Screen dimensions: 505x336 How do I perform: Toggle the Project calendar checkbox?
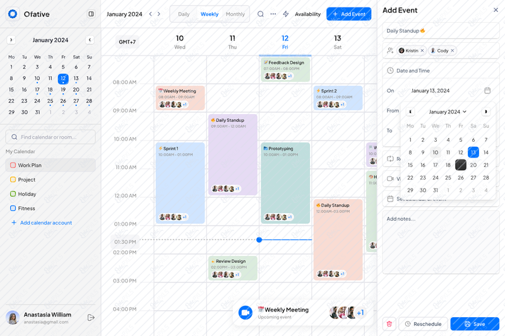click(13, 180)
